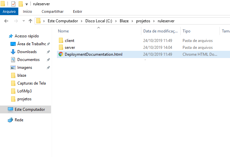Screen dimensions: 230x157
Task: Click Capturas de Tela folder icon
Action: coord(13,83)
